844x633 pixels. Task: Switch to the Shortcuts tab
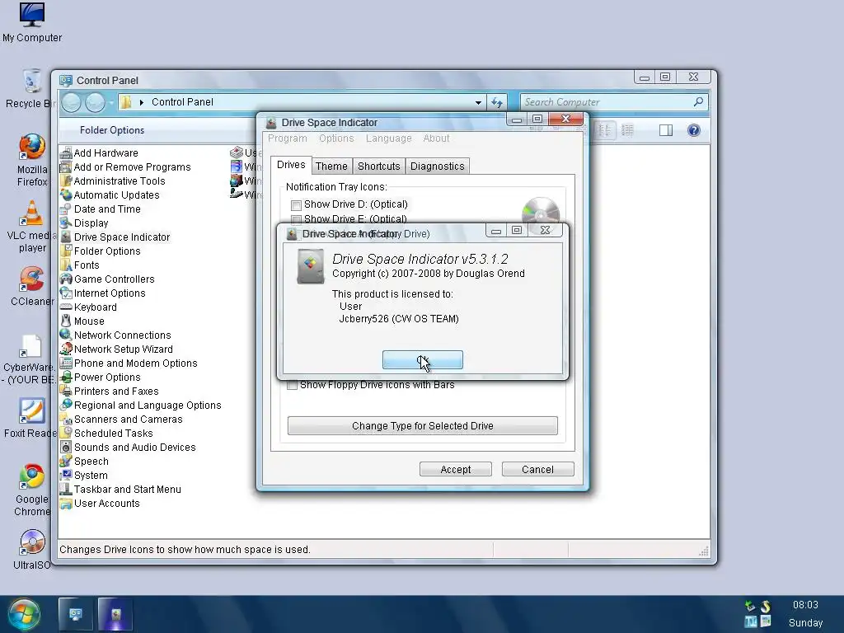click(379, 166)
